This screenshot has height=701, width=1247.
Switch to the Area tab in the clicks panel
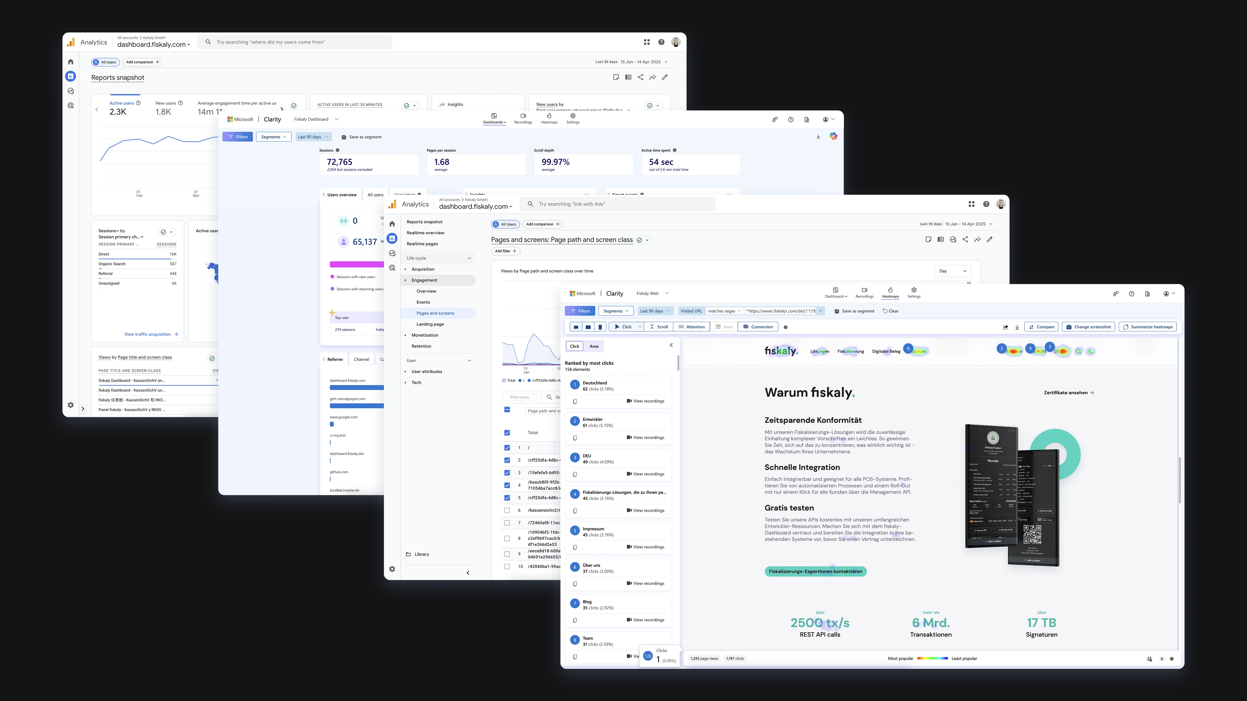point(594,346)
